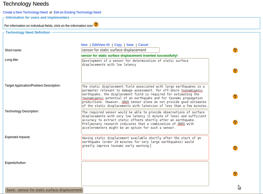This screenshot has height=194, width=263.
Task: Click inside the Technology Description text area
Action: pos(145,122)
